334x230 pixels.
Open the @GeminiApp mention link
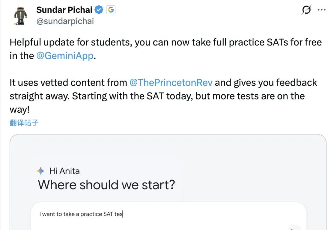65,56
